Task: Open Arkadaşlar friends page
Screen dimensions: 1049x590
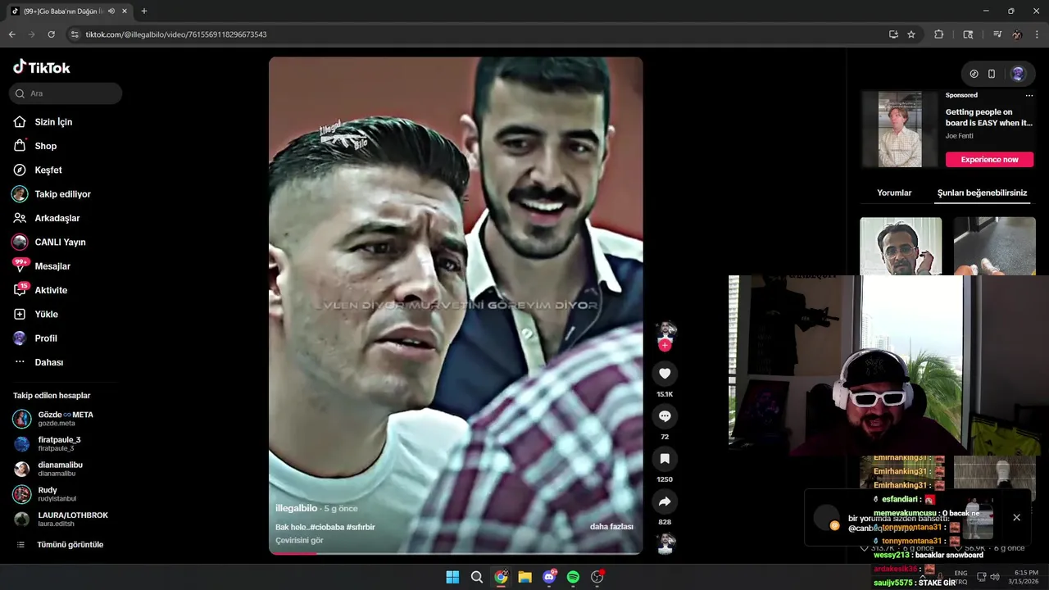Action: [57, 218]
